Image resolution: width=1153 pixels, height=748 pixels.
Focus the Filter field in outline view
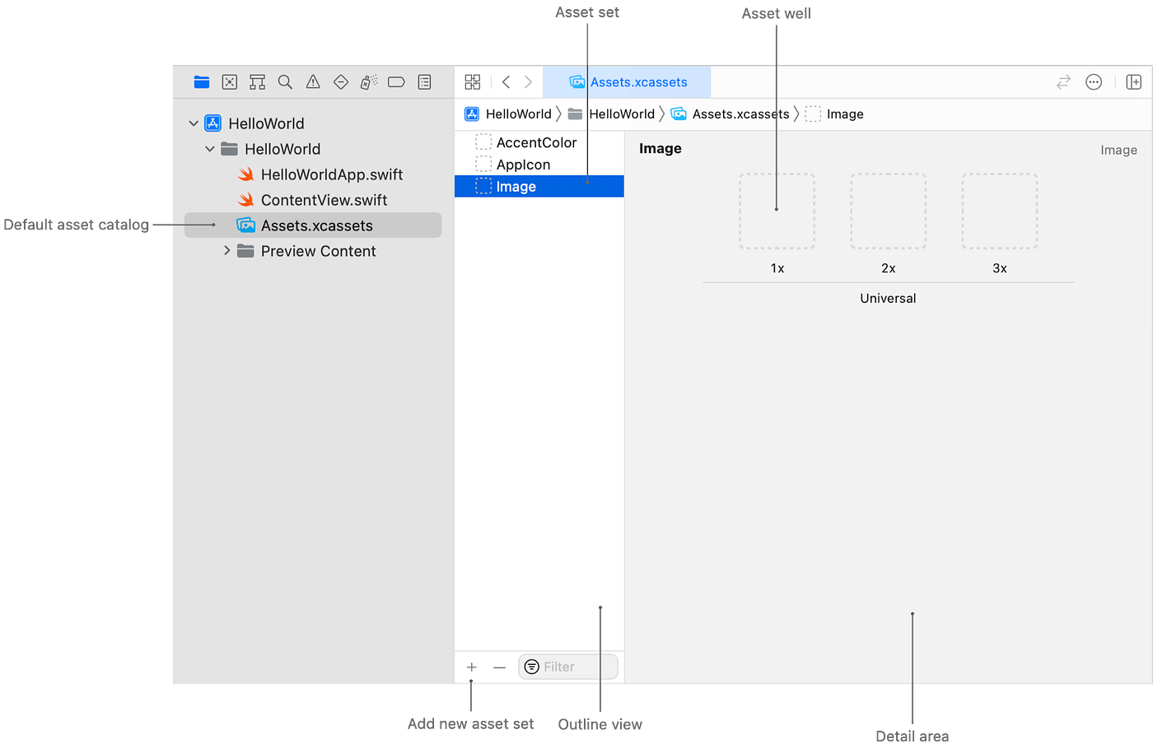click(568, 667)
